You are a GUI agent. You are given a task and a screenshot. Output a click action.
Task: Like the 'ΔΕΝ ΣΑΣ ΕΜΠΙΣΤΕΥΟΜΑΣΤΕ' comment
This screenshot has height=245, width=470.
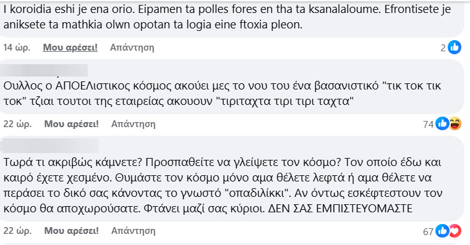click(x=71, y=231)
